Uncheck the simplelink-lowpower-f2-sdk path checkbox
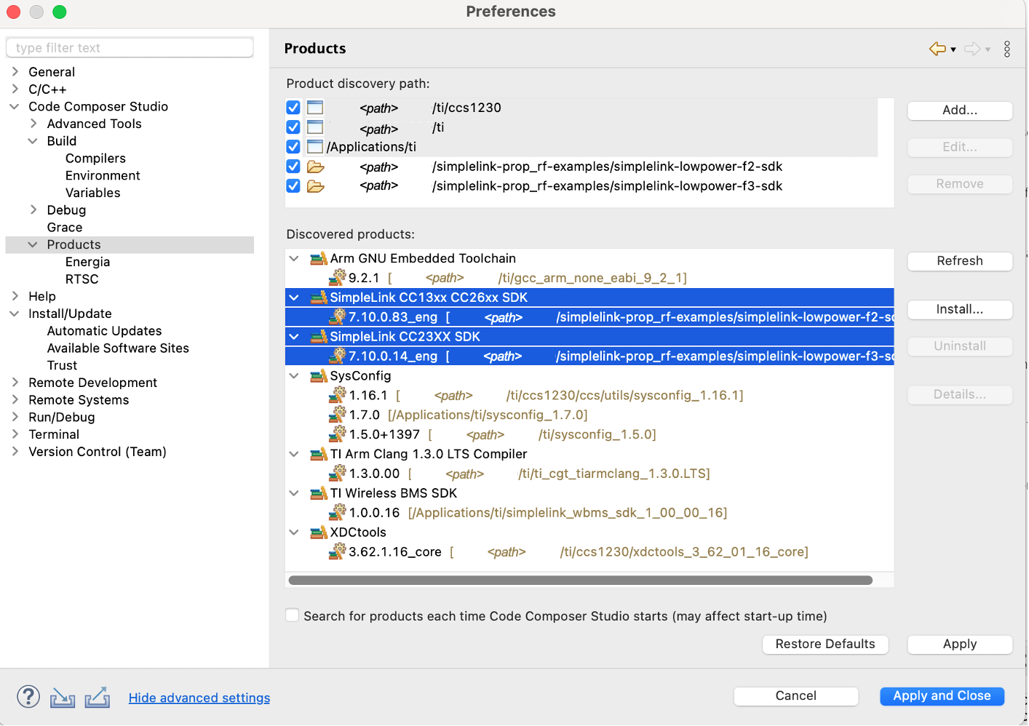1029x726 pixels. point(293,167)
